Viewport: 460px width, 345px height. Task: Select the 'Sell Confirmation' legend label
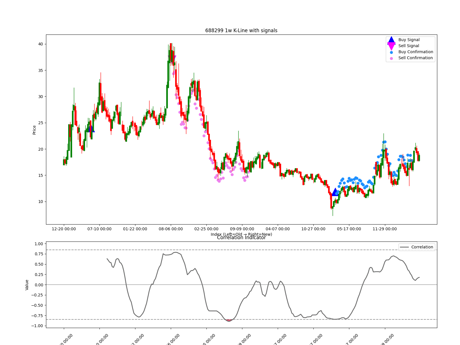[415, 58]
